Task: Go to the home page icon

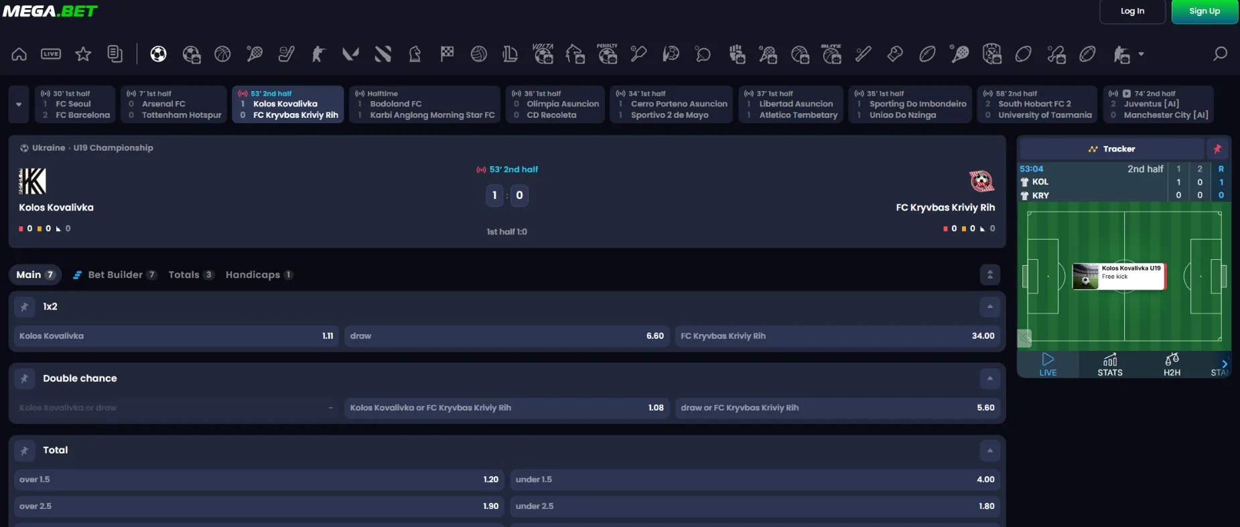Action: pos(19,54)
